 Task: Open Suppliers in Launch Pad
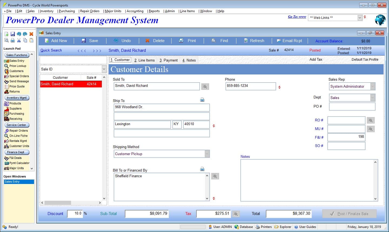[13, 108]
